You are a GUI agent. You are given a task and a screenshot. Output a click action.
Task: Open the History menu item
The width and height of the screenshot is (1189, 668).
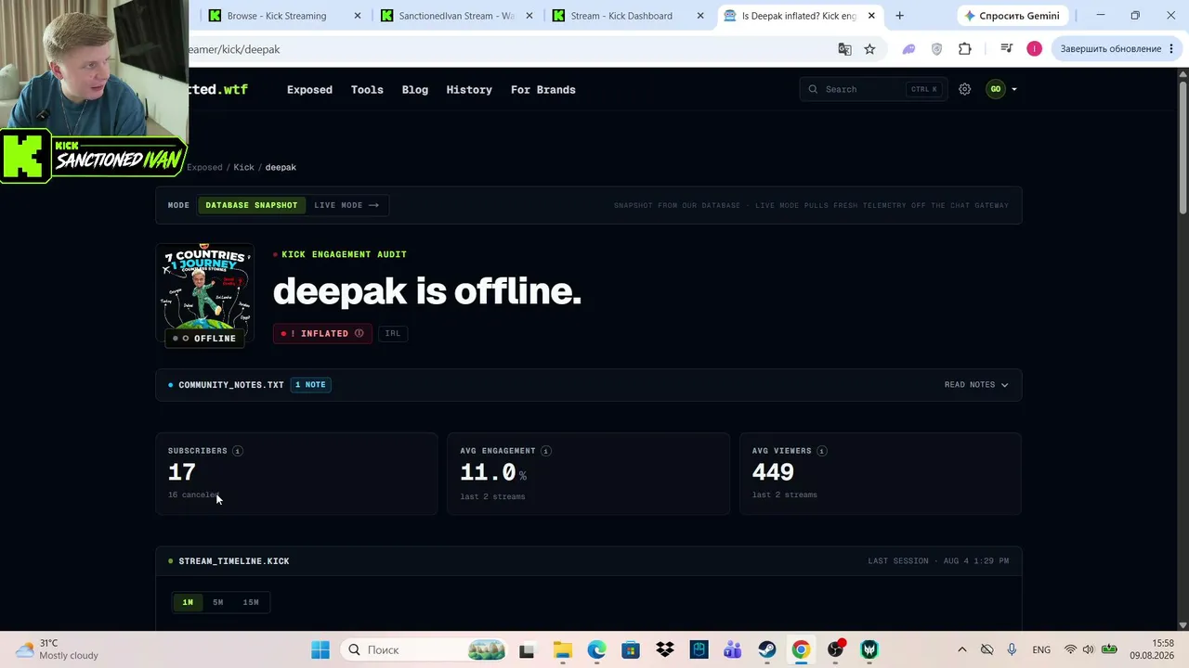coord(469,90)
